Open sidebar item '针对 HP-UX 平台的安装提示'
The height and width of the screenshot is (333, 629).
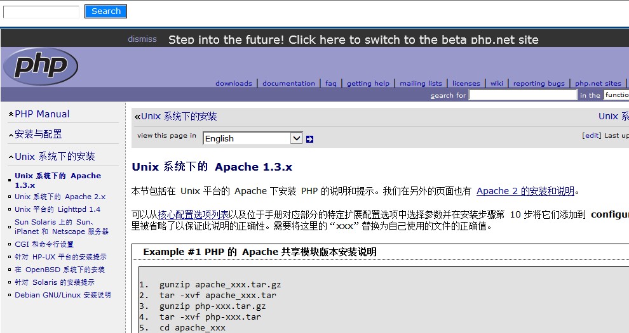click(x=60, y=257)
